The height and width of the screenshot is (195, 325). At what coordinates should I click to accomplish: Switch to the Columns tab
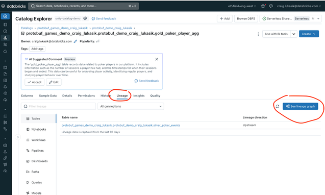27,95
